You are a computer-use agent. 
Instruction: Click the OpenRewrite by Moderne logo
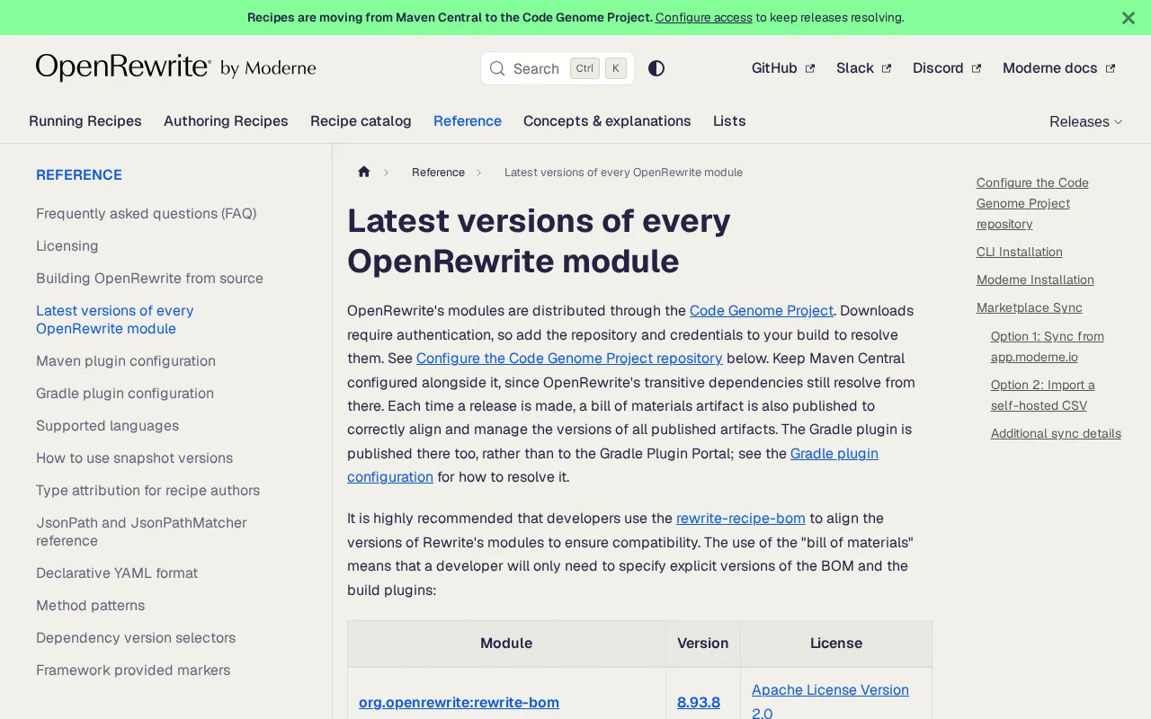click(175, 67)
